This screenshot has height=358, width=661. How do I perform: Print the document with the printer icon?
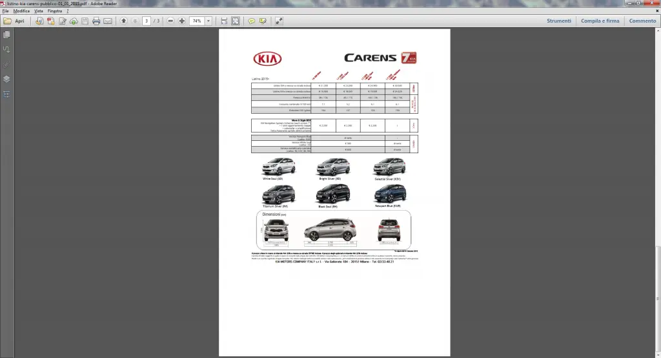click(x=96, y=21)
